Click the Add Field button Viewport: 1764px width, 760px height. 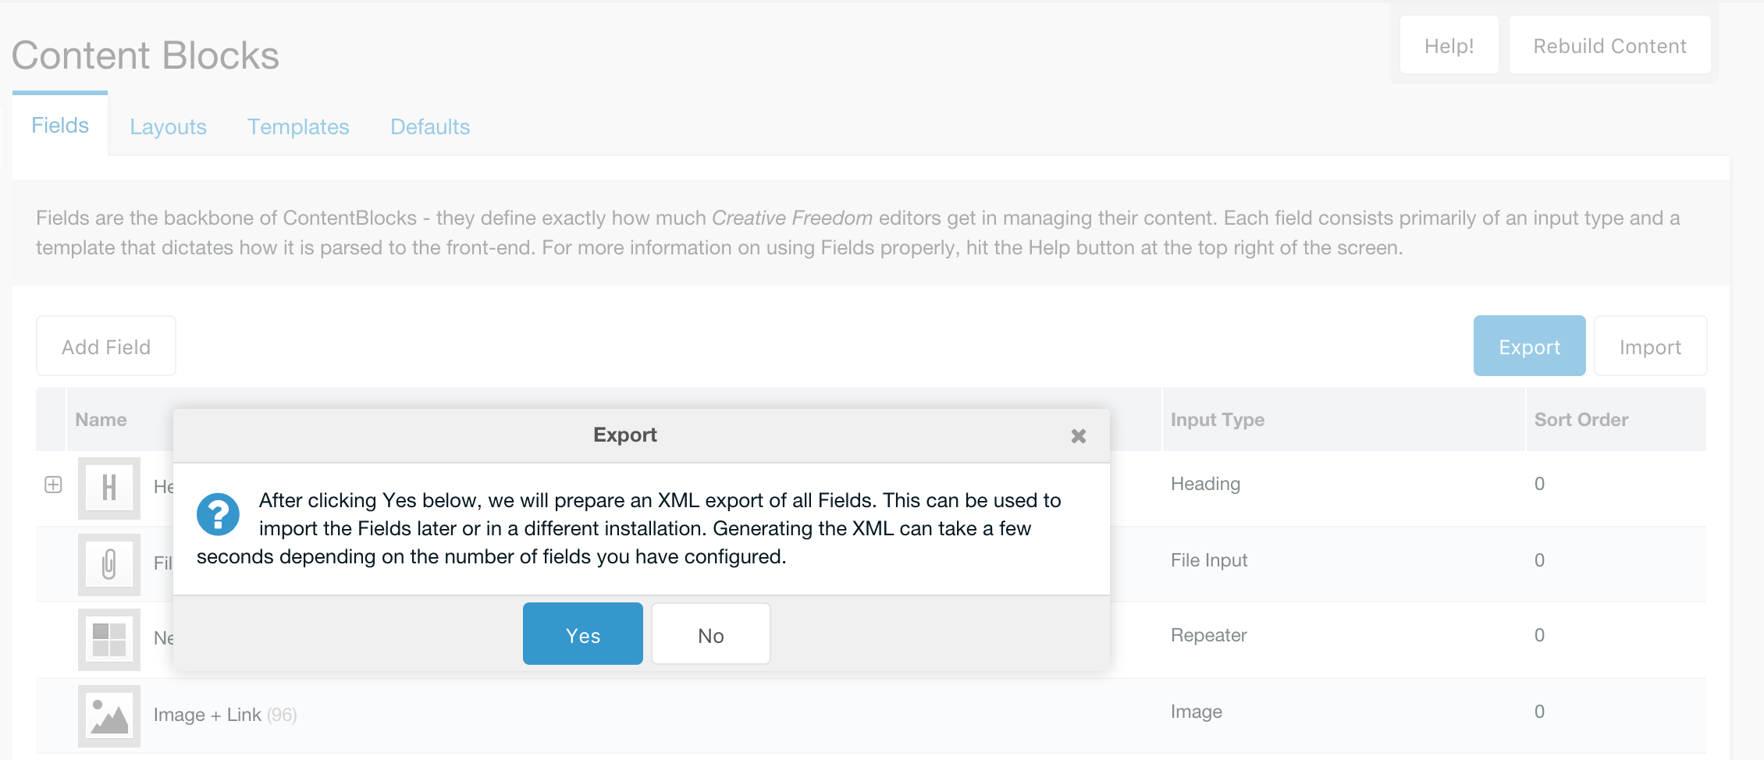(x=106, y=346)
